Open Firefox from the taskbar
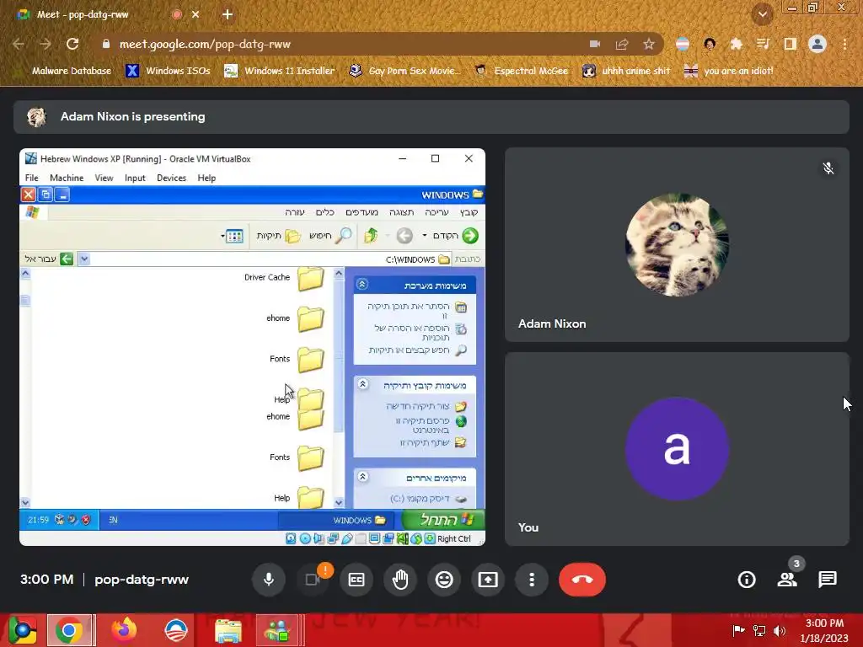The image size is (863, 647). [124, 630]
